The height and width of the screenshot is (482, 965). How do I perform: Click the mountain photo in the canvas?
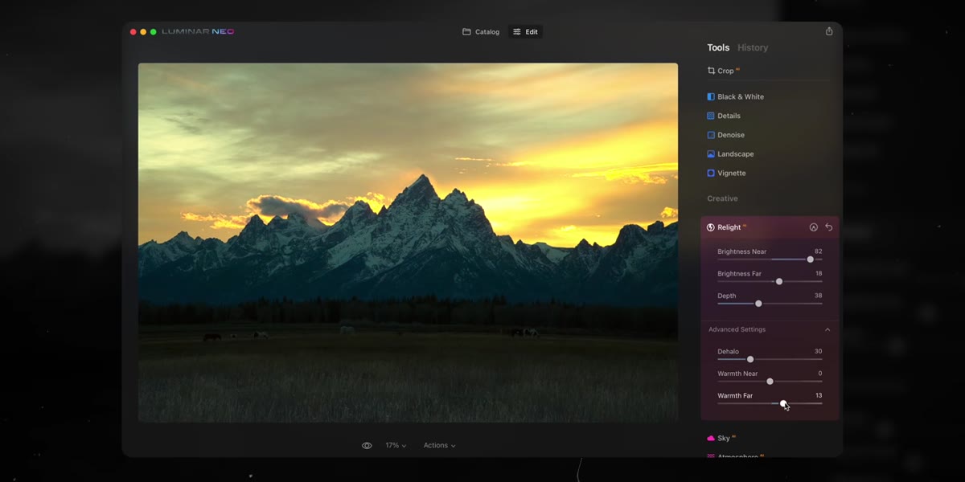point(408,243)
